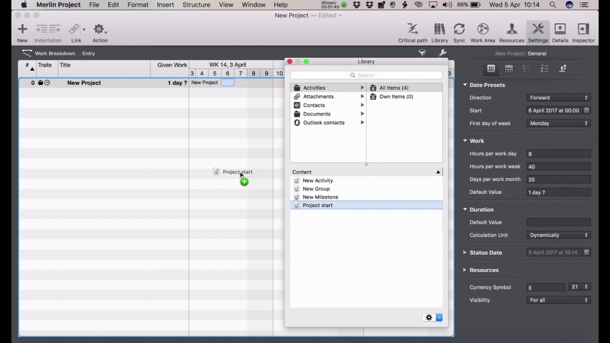The height and width of the screenshot is (343, 610).
Task: Open the Start date calendar picker icon
Action: (x=587, y=110)
